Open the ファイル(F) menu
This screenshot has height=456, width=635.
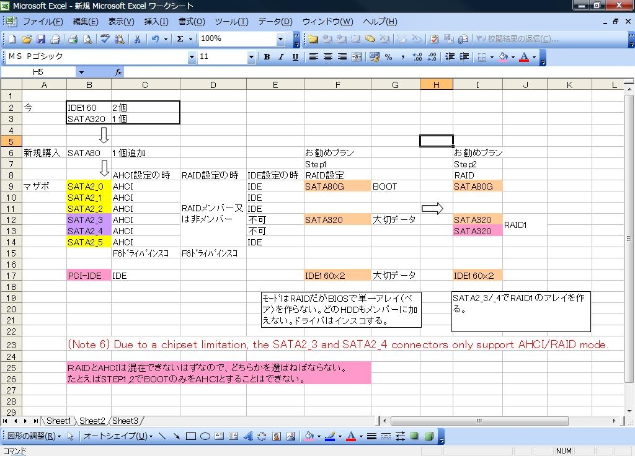pyautogui.click(x=43, y=22)
